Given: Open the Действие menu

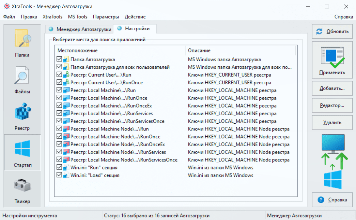Looking at the screenshot, I should 135,17.
